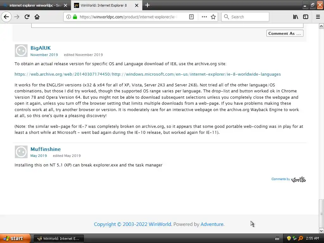The height and width of the screenshot is (243, 324).
Task: Close the WinWorld Internet Explorer 8 tab
Action: [137, 5]
